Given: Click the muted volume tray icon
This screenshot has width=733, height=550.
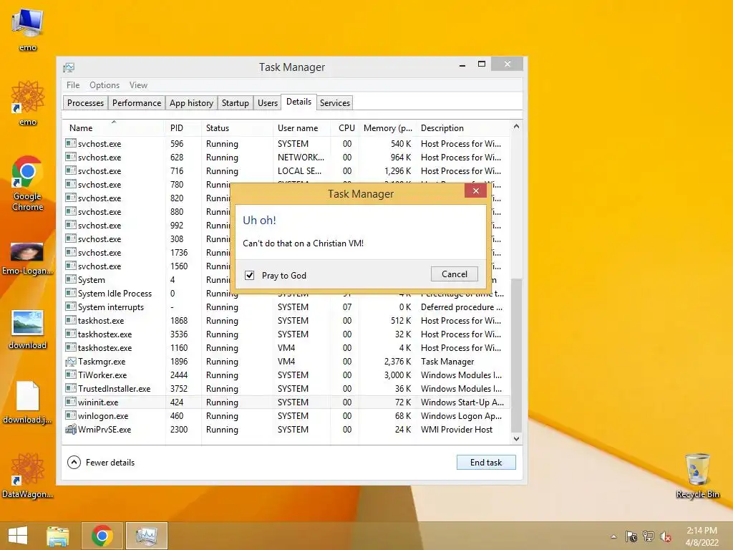Looking at the screenshot, I should pyautogui.click(x=666, y=536).
